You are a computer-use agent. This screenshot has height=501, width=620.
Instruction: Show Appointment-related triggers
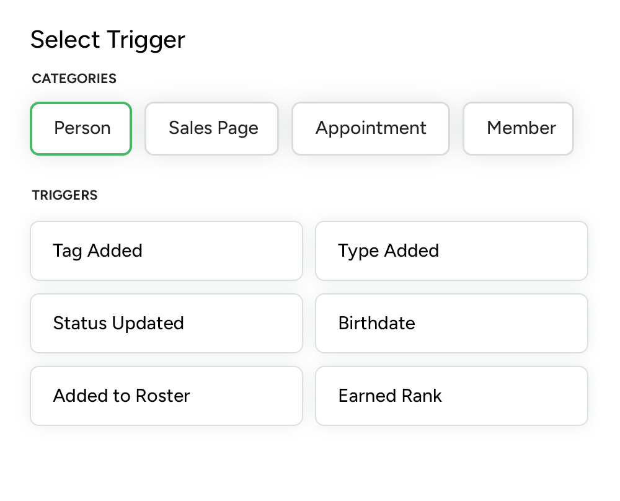(371, 128)
